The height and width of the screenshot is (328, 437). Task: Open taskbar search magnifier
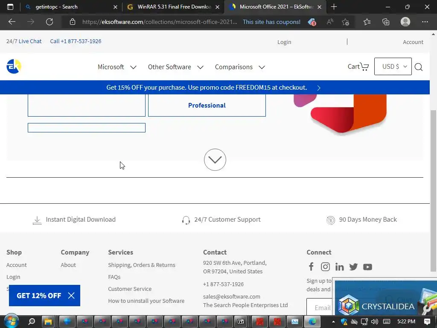32,322
